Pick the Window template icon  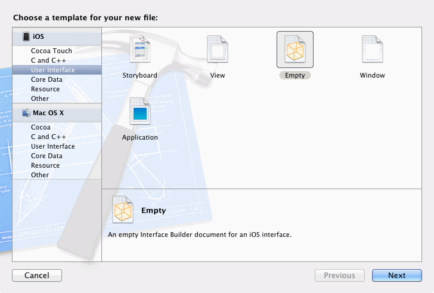(372, 50)
